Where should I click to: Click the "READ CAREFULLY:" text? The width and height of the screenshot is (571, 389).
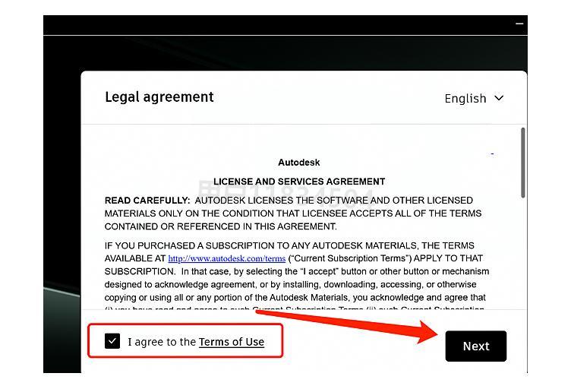point(147,201)
